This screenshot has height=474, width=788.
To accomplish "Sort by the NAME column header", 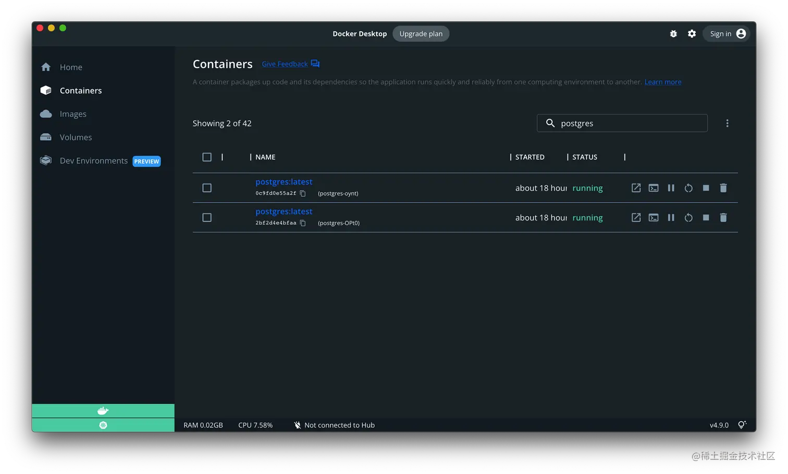I will [x=265, y=157].
